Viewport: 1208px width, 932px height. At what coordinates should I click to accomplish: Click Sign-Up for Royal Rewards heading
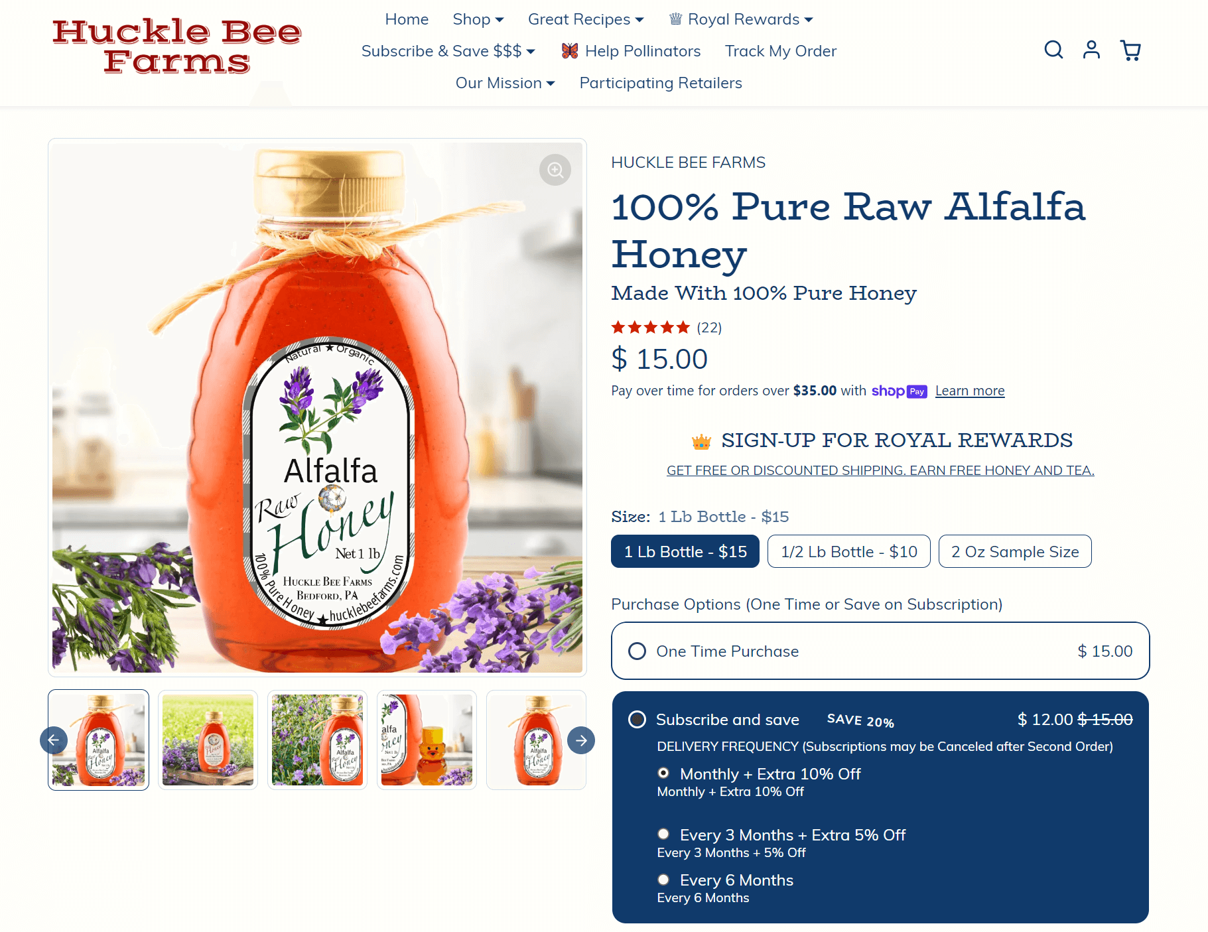(x=897, y=440)
